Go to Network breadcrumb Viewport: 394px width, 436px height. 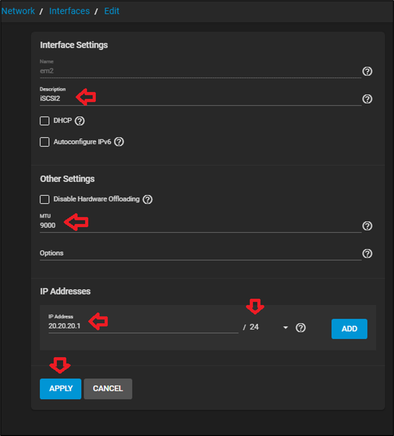18,11
